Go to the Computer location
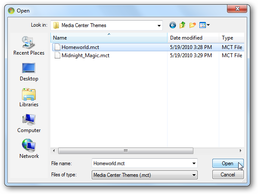 tap(29, 123)
